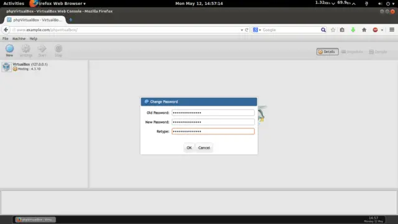Click the New virtual machine icon
This screenshot has height=224, width=398.
pyautogui.click(x=9, y=50)
